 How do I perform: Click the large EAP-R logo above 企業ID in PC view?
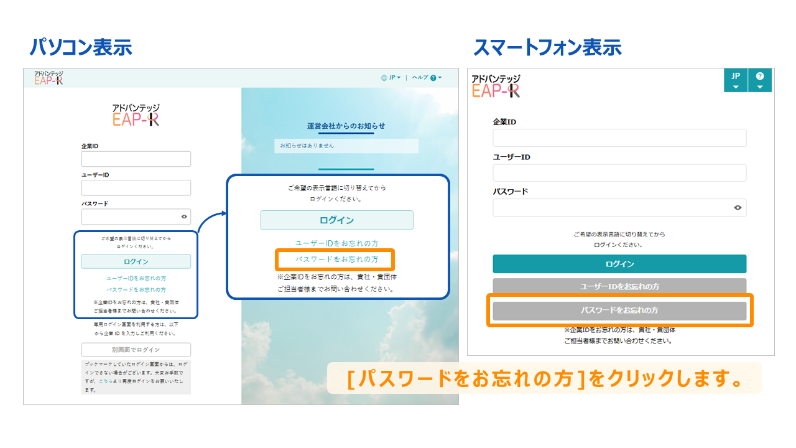[x=136, y=116]
